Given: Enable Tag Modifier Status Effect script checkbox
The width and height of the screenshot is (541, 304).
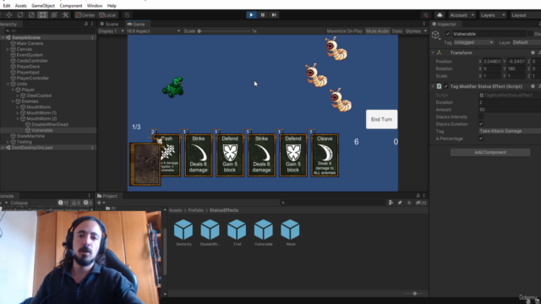Looking at the screenshot, I should pos(445,86).
